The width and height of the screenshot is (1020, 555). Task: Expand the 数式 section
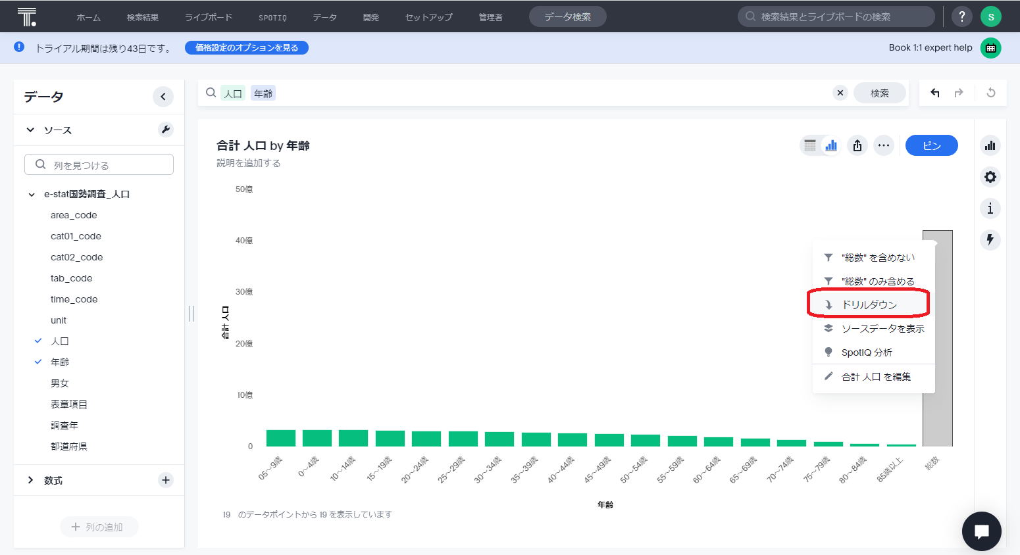point(30,480)
